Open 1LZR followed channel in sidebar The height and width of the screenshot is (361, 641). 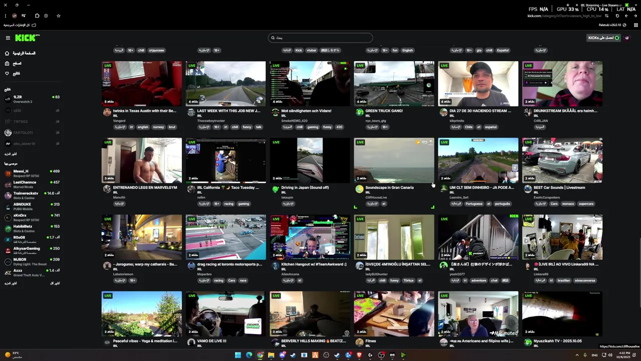32,99
